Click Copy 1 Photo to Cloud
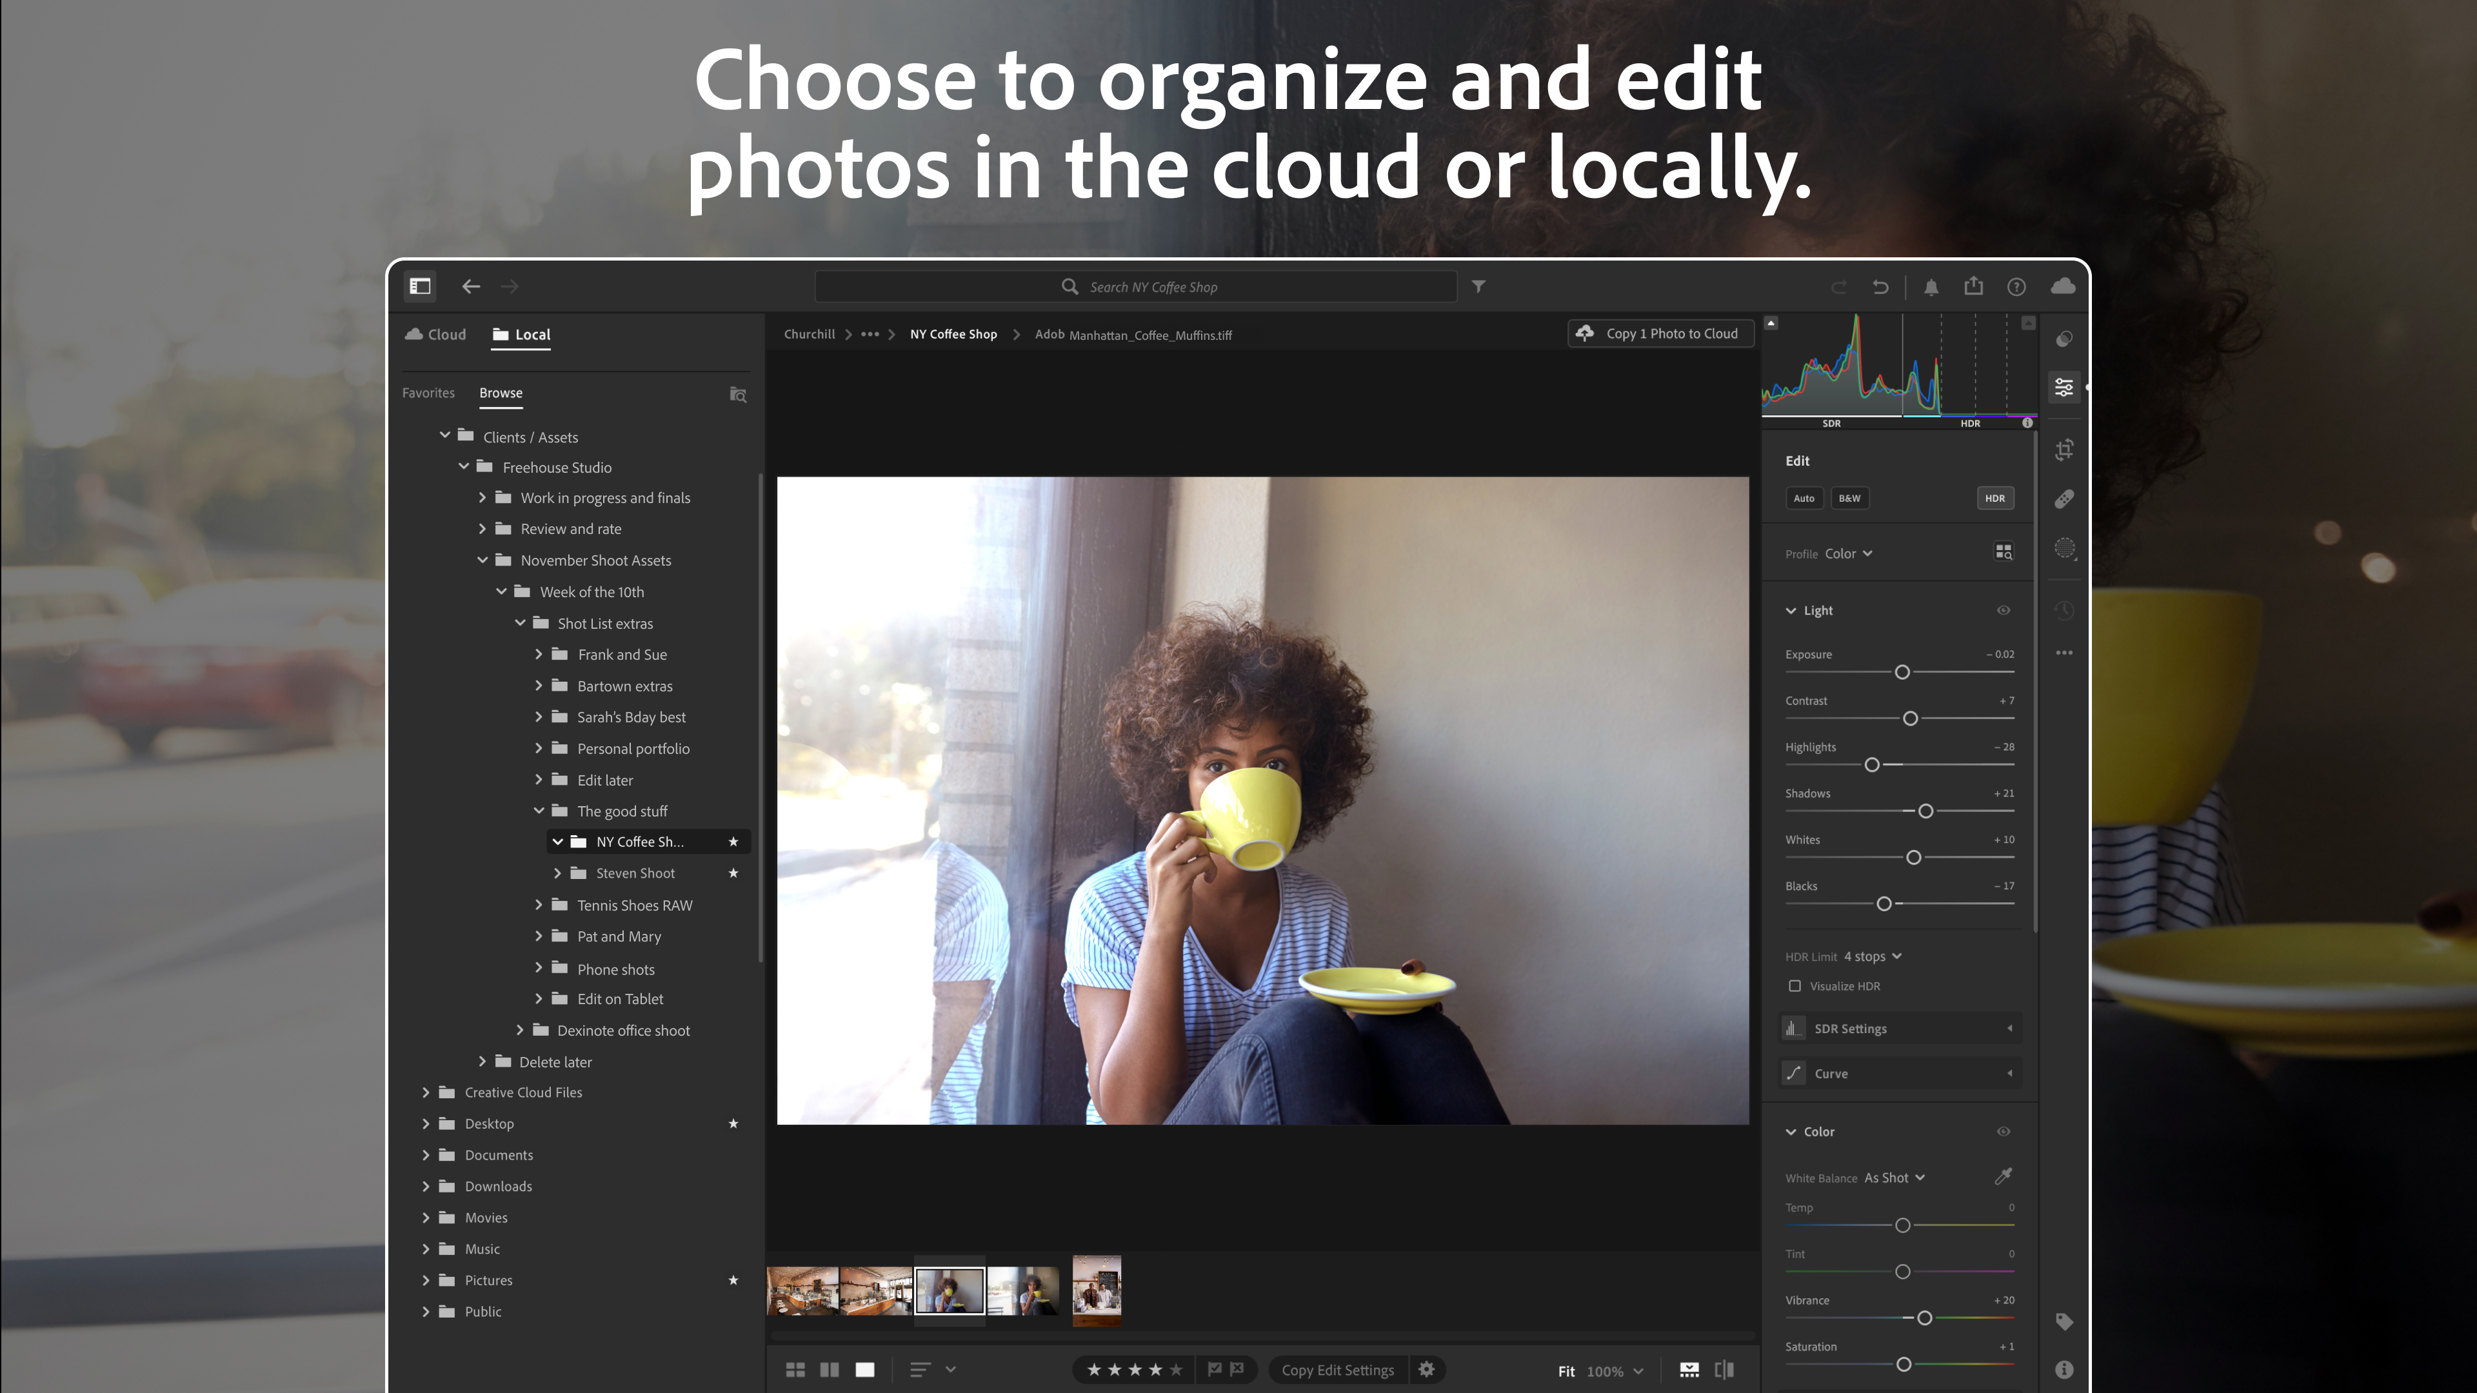2477x1393 pixels. (1660, 333)
